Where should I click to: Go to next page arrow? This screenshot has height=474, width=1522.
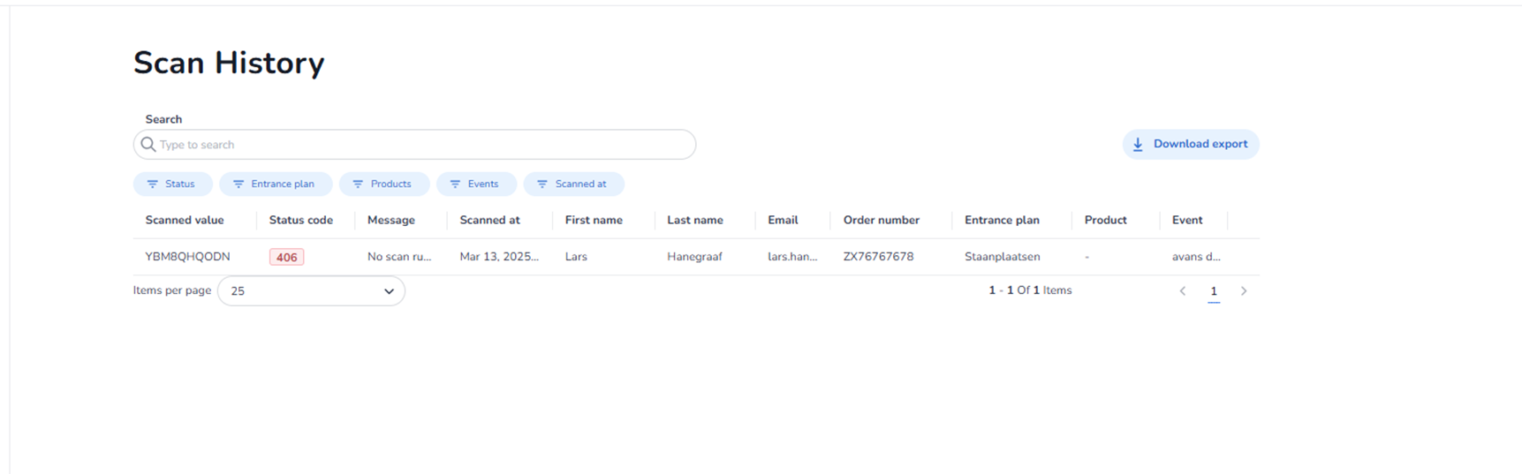1243,291
